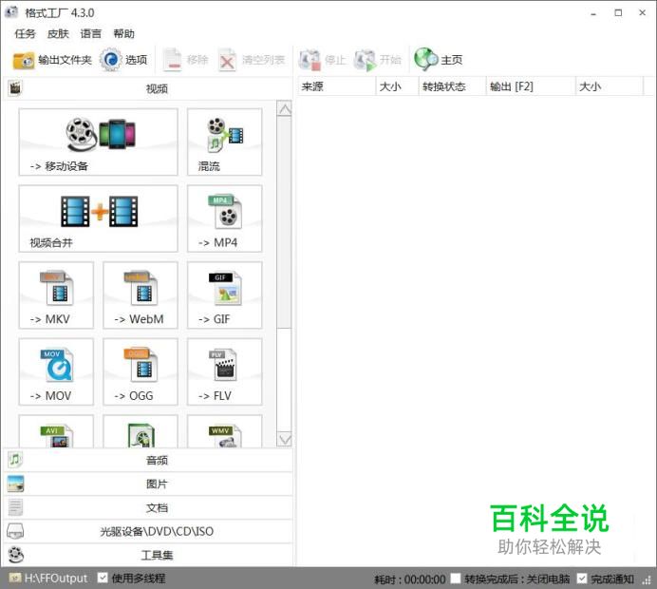Click the scroll-down arrow of the video list
Image resolution: width=657 pixels, height=589 pixels.
[285, 439]
